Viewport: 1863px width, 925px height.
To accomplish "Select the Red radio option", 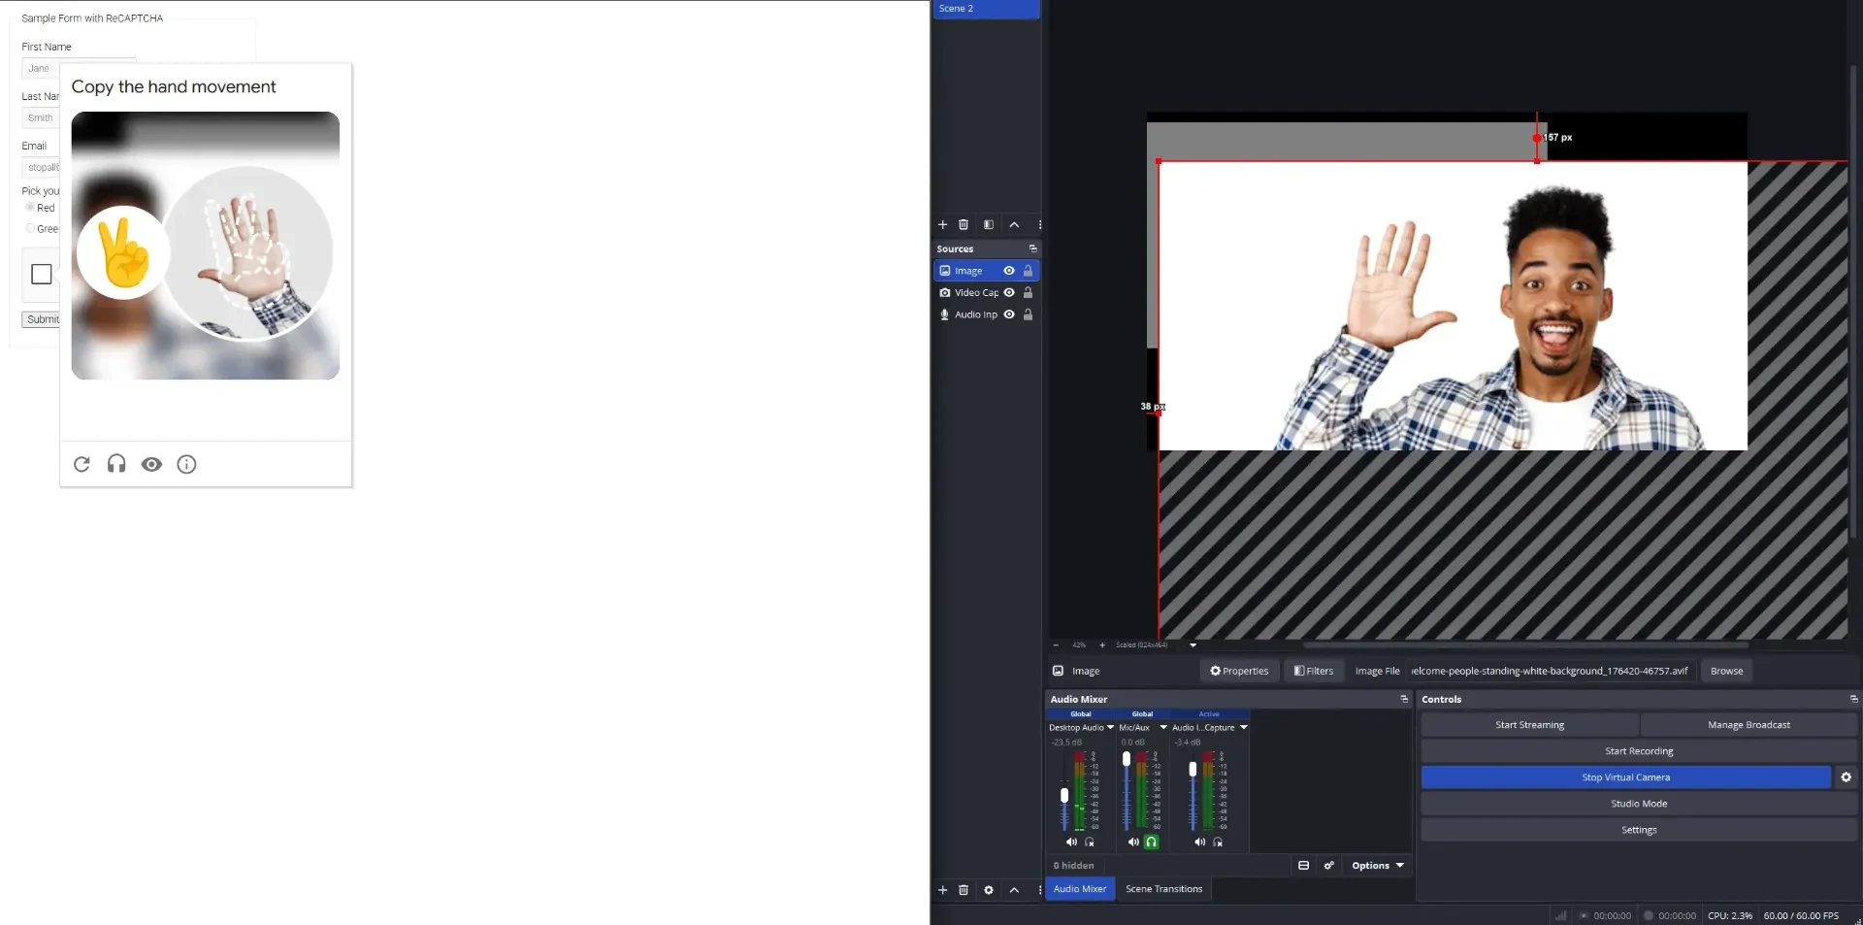I will pyautogui.click(x=30, y=208).
